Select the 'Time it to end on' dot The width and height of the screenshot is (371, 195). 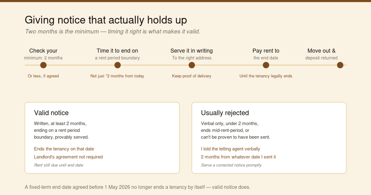117,65
